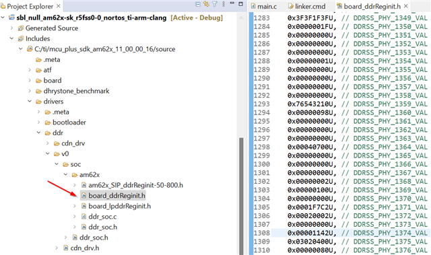Open the Project Explorer filter options
Viewport: 431px width, 255px height.
pyautogui.click(x=215, y=4)
